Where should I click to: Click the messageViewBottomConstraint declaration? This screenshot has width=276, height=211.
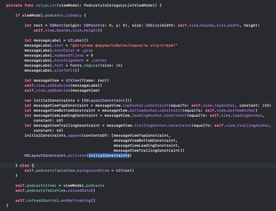click(x=64, y=110)
